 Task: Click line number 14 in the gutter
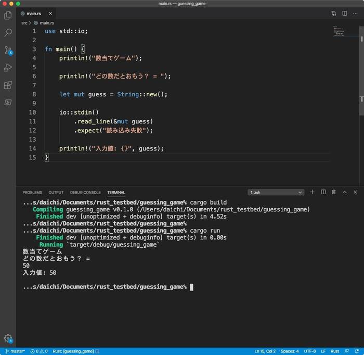click(32, 148)
